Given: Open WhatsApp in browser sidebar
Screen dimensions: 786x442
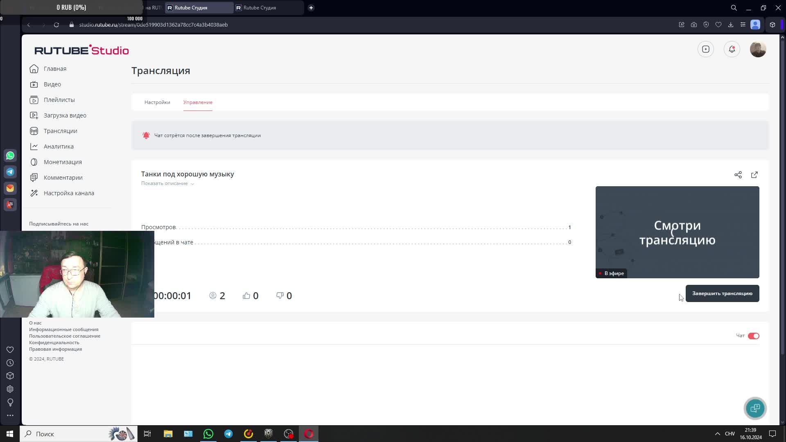Looking at the screenshot, I should [10, 156].
